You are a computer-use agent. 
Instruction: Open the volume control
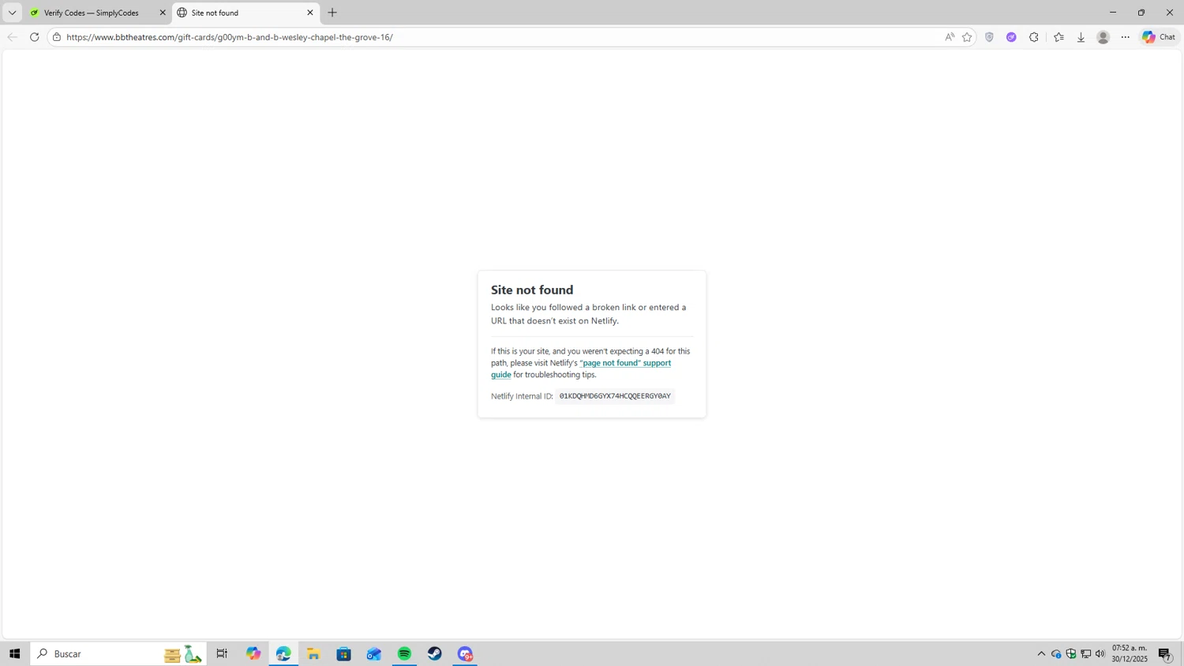[x=1100, y=653]
